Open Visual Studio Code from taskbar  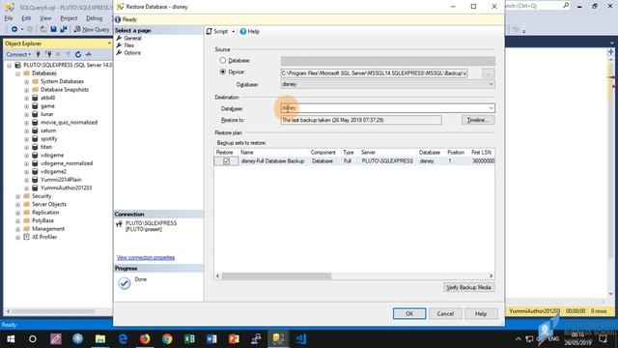pos(300,339)
